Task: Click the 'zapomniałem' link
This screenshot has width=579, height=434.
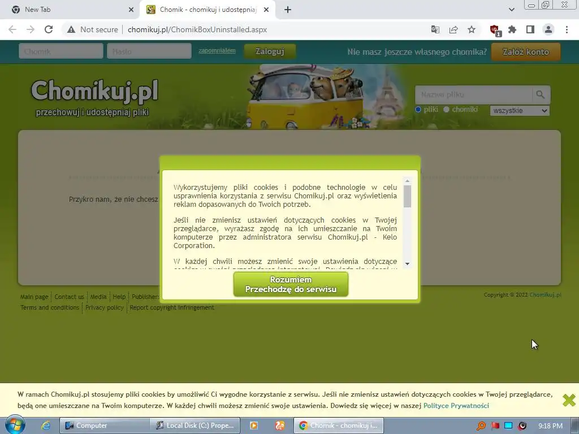Action: coord(217,50)
